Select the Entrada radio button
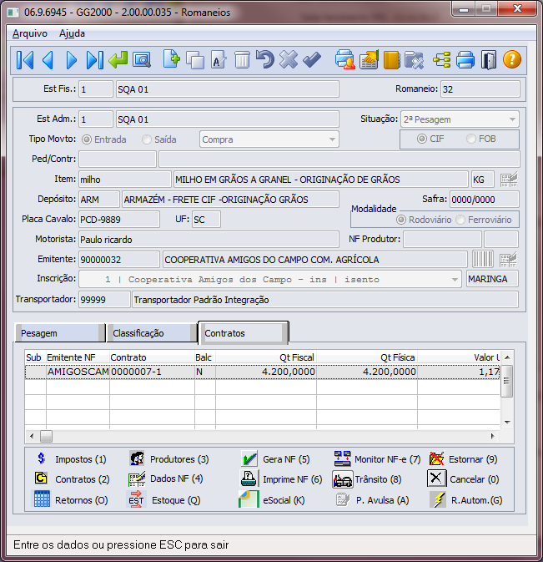Viewport: 543px width, 562px height. (x=87, y=139)
